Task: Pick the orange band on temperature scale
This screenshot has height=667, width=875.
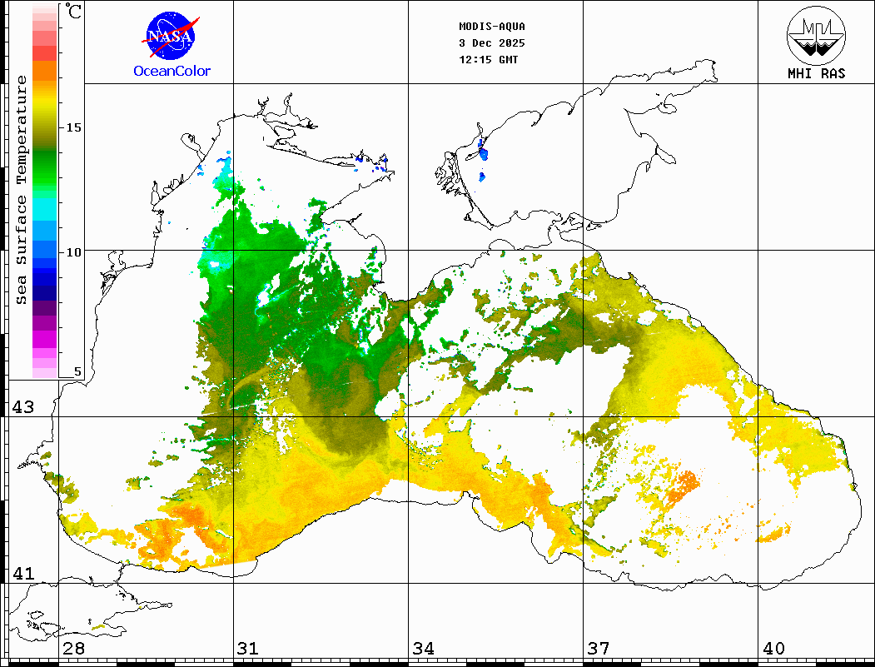Action: pyautogui.click(x=44, y=72)
